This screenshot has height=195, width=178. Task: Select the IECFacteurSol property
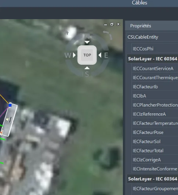coord(155,141)
